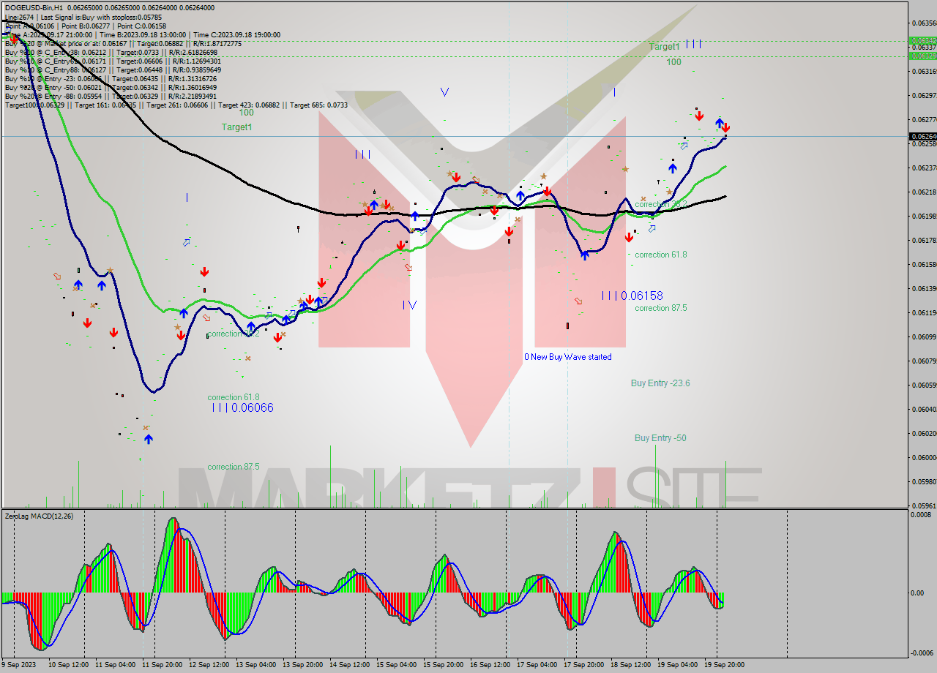
Task: Click the '13 Sep 20:00' time axis label
Action: (302, 665)
